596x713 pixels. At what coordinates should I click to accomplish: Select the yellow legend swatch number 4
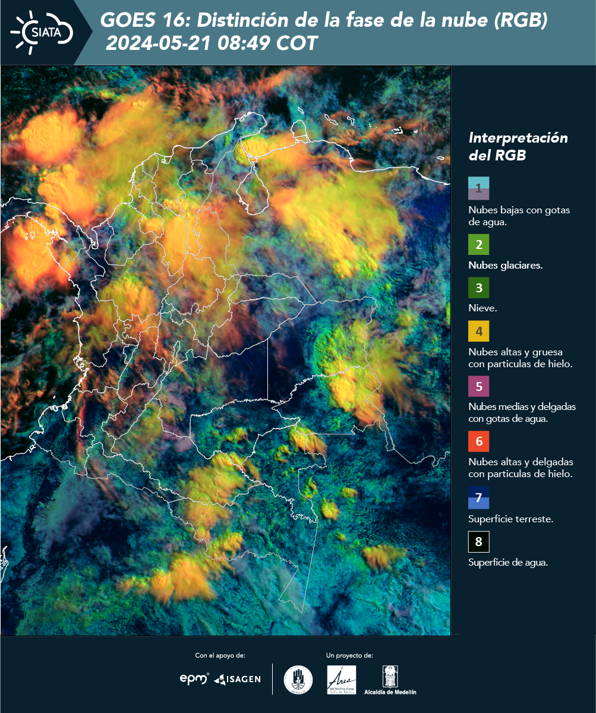[x=478, y=331]
